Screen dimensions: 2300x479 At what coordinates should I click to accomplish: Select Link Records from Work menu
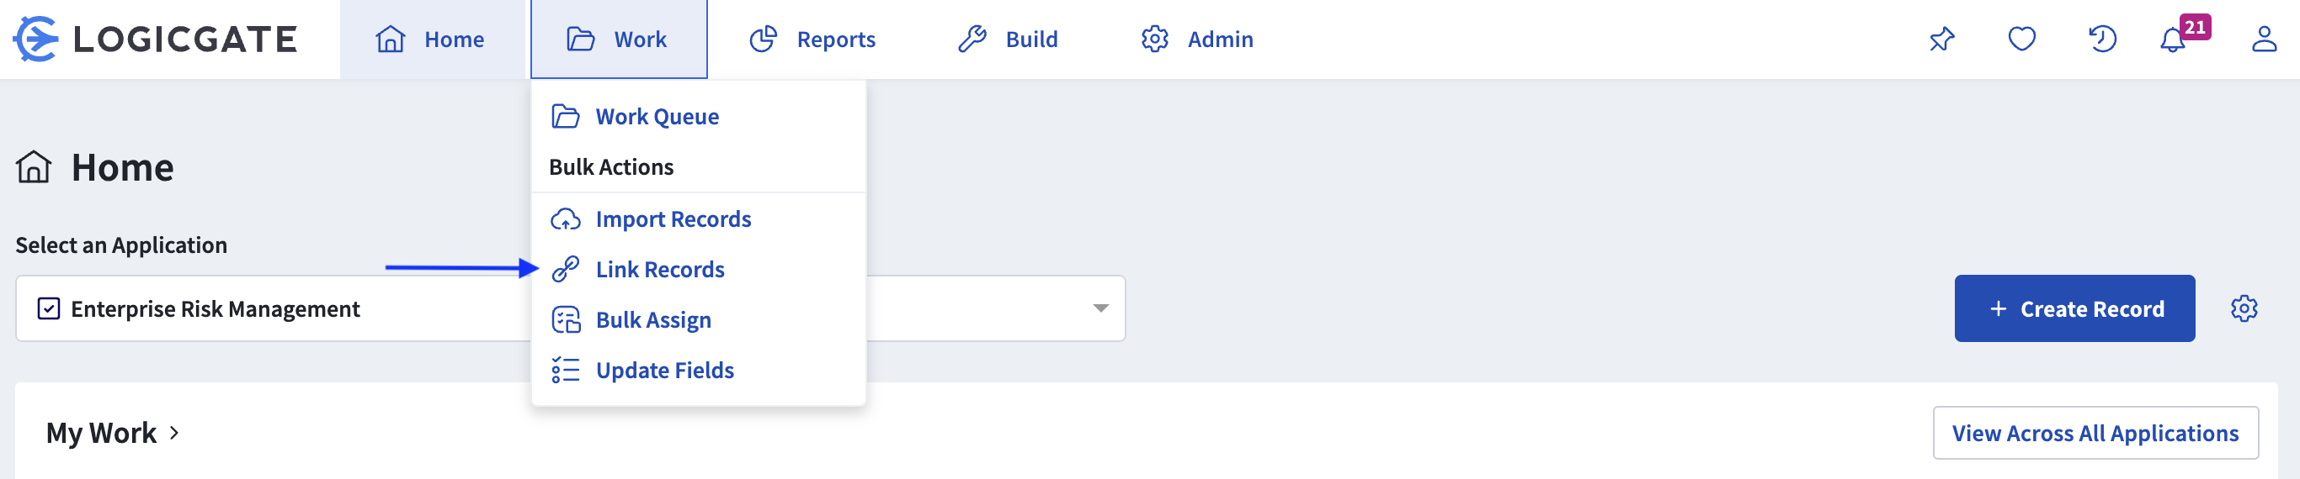pos(659,270)
